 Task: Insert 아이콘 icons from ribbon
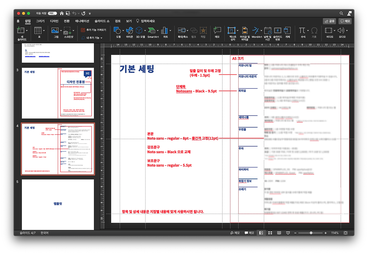129,30
